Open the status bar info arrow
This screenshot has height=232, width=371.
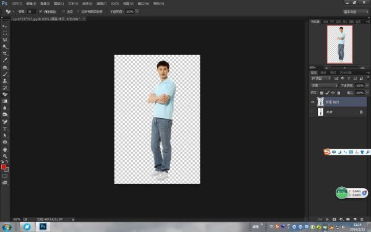click(73, 220)
